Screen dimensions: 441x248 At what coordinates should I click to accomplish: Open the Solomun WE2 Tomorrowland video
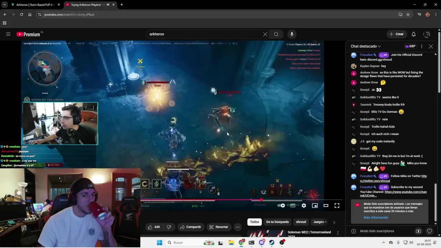point(309,234)
